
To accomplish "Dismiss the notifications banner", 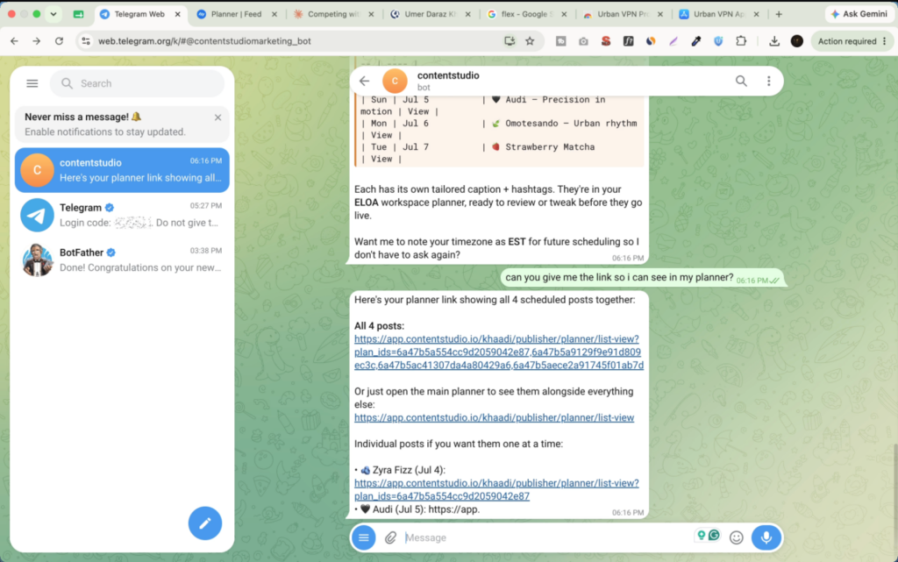I will [x=217, y=117].
